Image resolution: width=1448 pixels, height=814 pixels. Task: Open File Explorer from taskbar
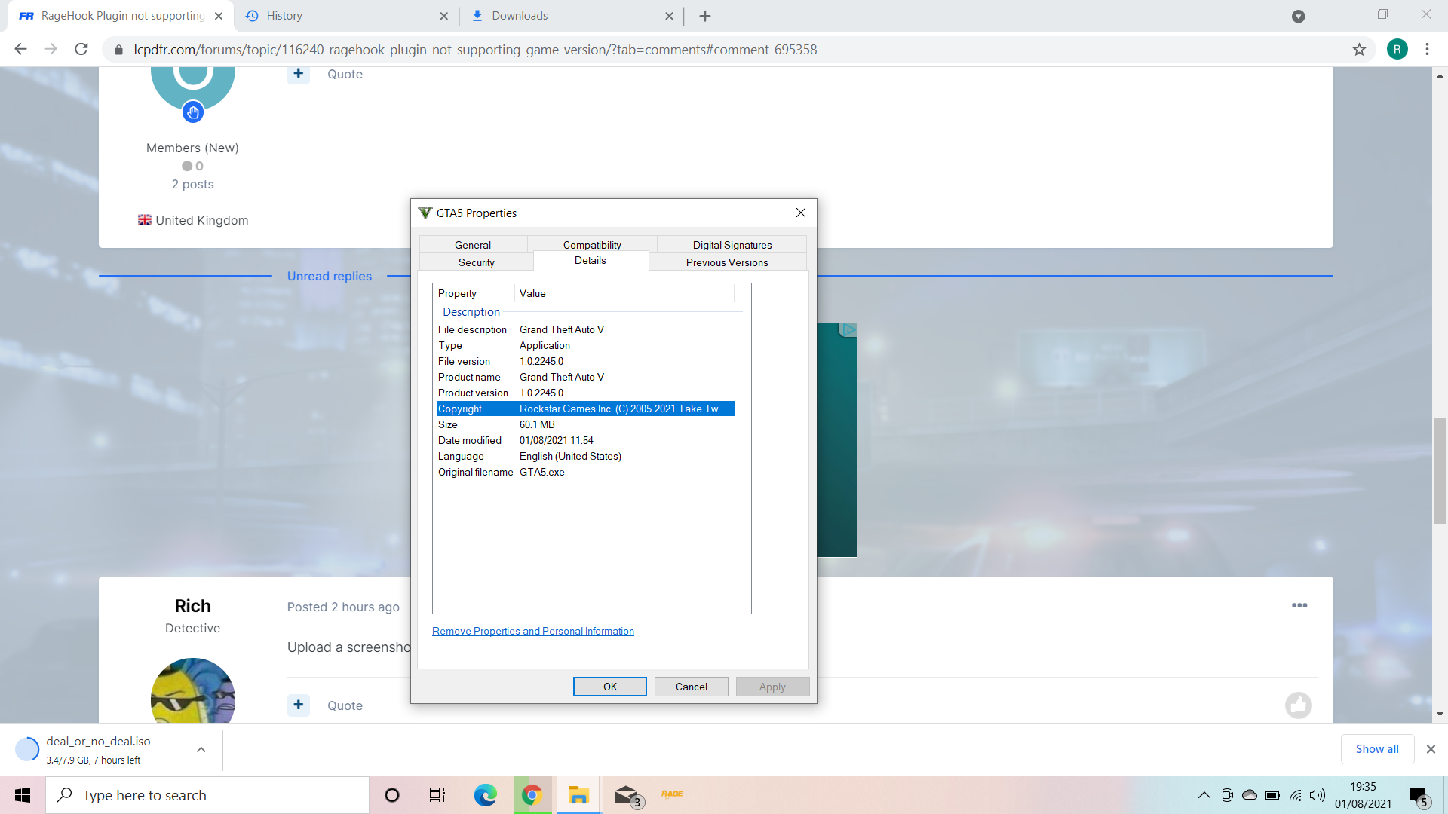(578, 795)
